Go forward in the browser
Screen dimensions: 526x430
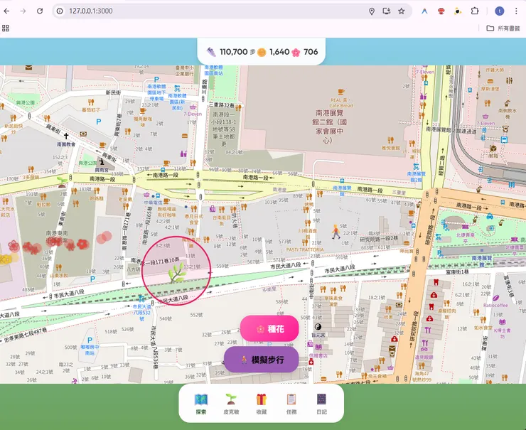[x=23, y=11]
